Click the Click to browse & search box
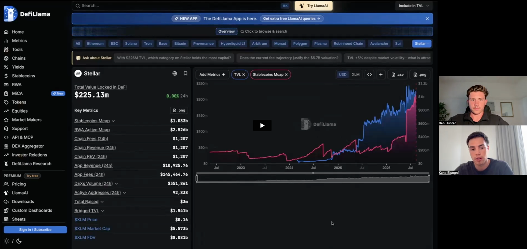 coord(264,31)
